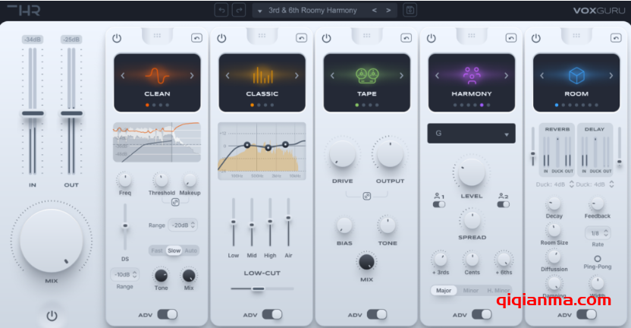Click the HARMONY LEVEL knob

(471, 172)
